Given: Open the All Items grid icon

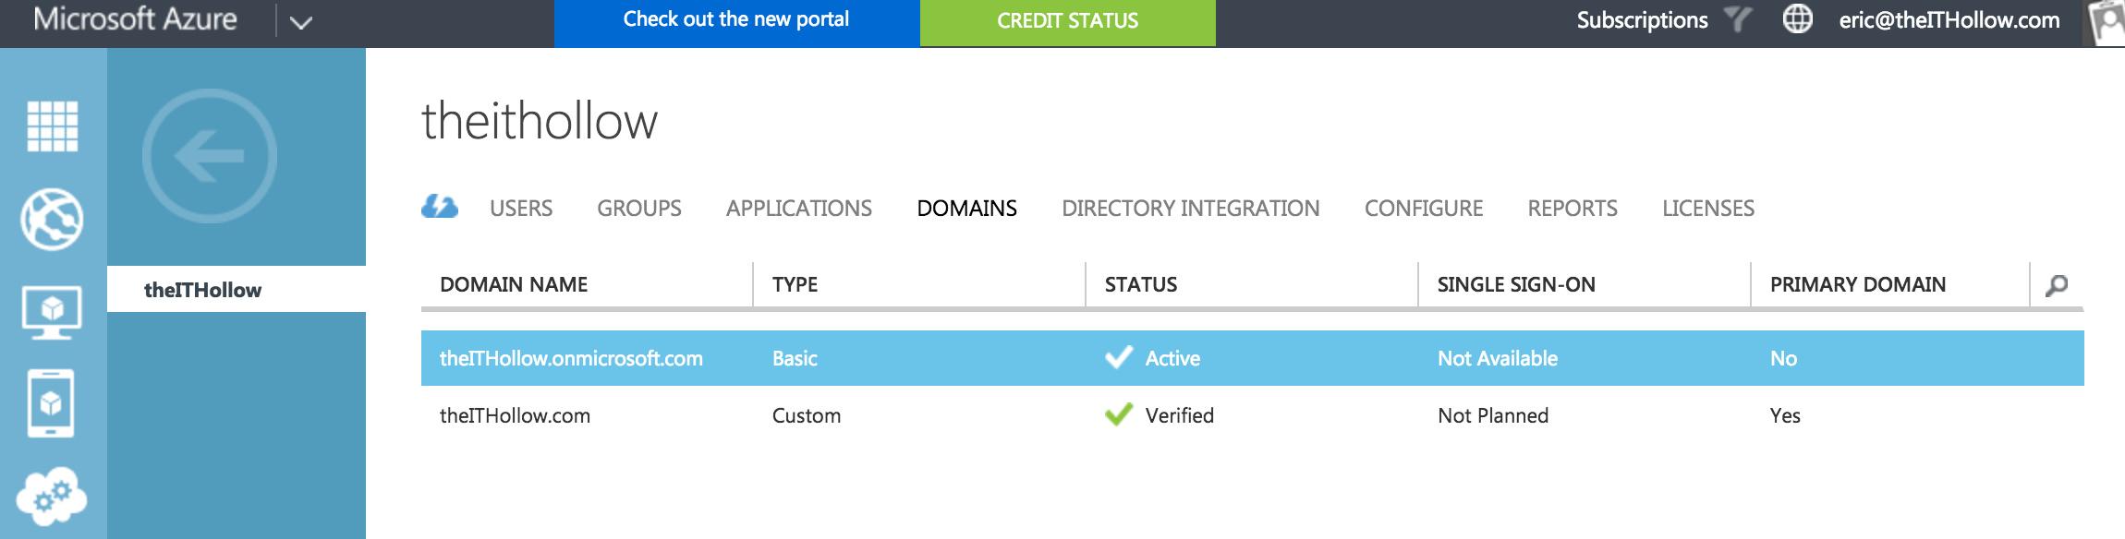Looking at the screenshot, I should pyautogui.click(x=53, y=126).
